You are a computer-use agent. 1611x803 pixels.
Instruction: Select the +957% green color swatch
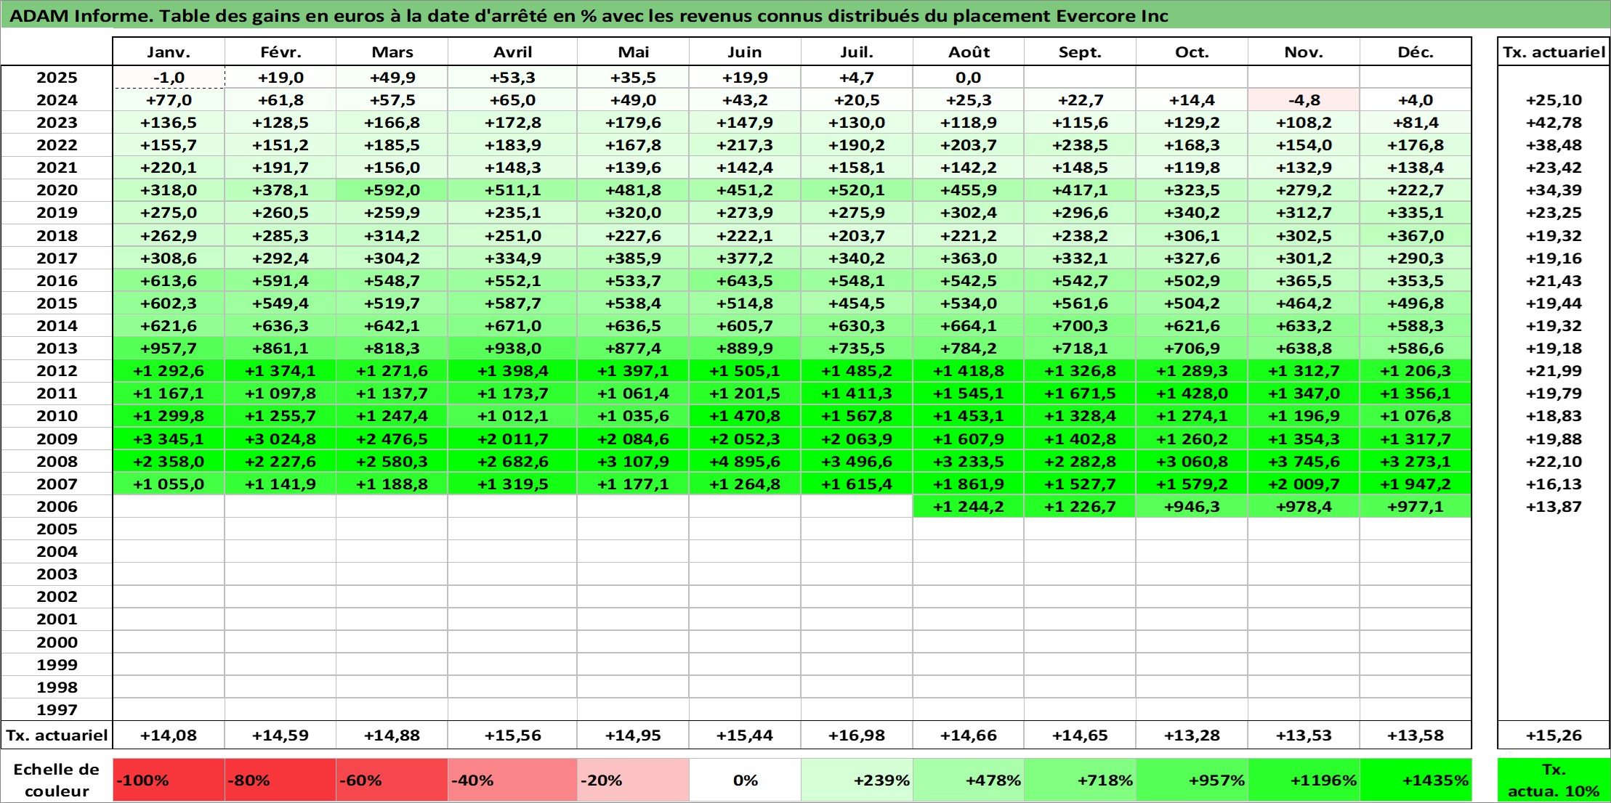click(1192, 780)
